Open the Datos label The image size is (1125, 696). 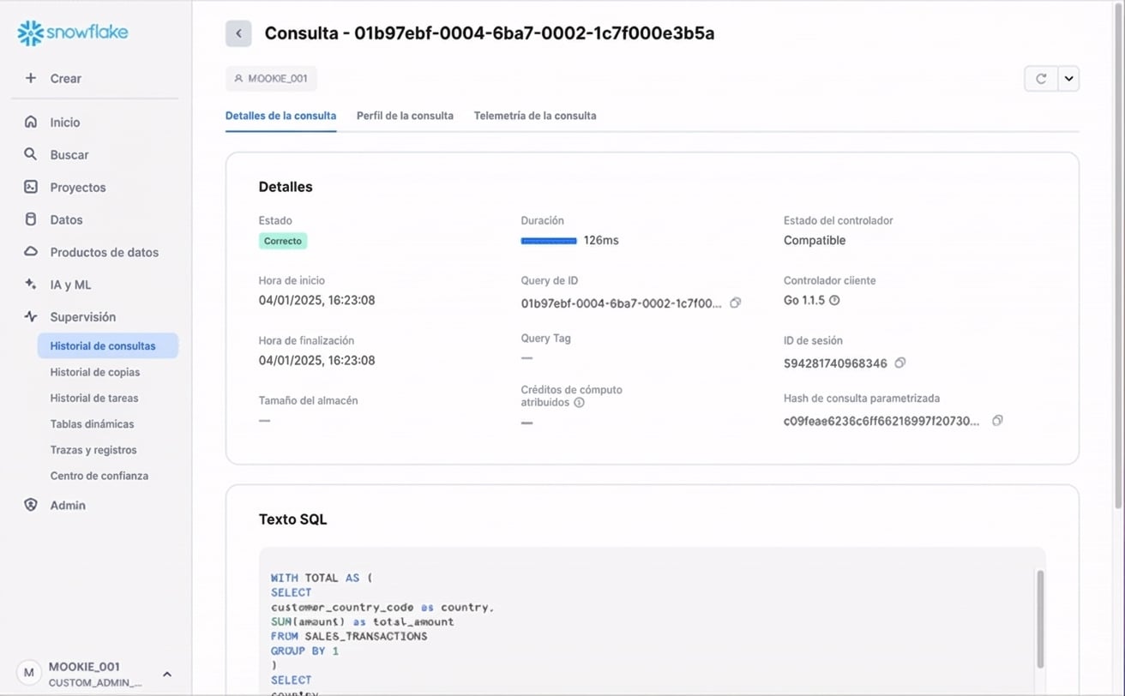coord(67,220)
